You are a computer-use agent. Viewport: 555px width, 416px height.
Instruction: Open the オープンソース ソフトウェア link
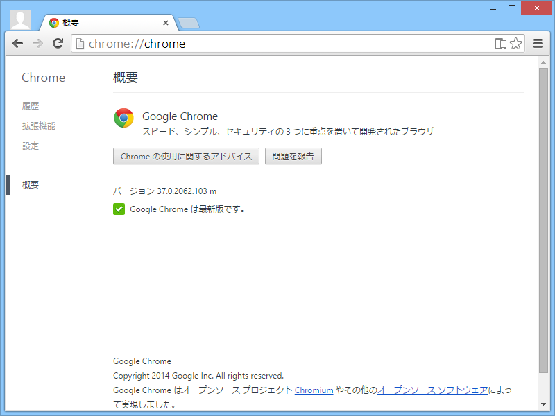click(x=434, y=390)
